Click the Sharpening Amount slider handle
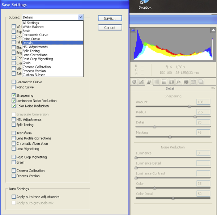The width and height of the screenshot is (217, 215). point(189,106)
